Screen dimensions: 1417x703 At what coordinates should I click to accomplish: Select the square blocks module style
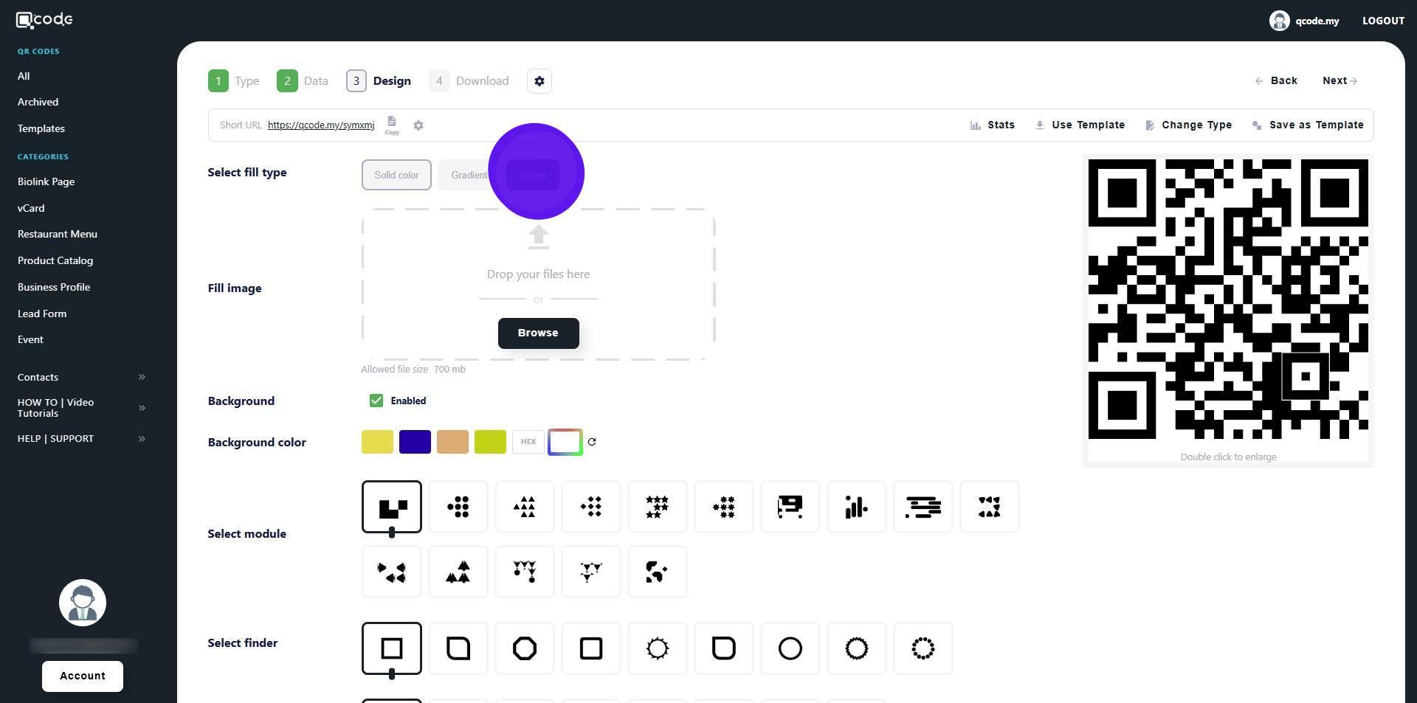click(x=392, y=507)
